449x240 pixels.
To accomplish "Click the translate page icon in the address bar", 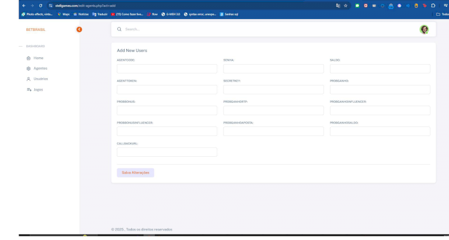I will (338, 6).
